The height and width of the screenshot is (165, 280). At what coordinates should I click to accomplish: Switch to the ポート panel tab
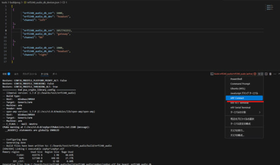pos(55,74)
